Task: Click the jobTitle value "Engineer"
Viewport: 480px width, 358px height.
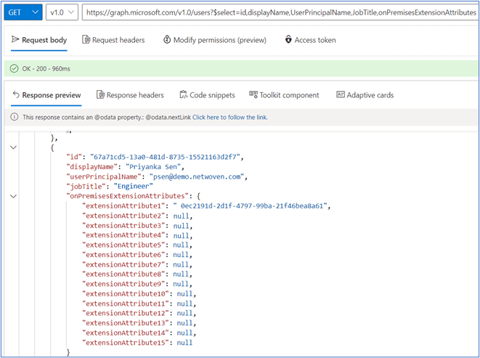Action: click(133, 186)
